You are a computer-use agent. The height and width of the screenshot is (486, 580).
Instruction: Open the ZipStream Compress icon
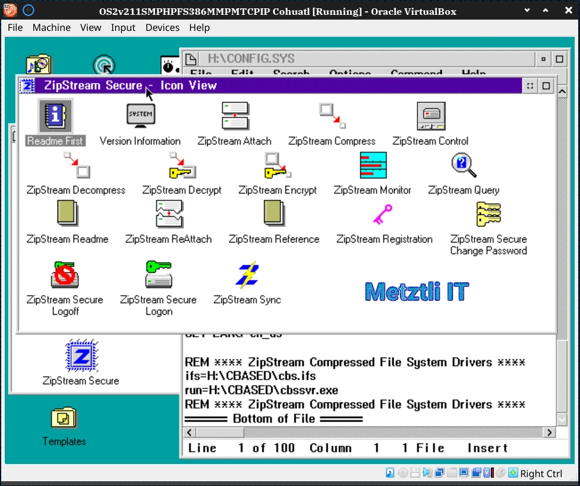pos(332,116)
